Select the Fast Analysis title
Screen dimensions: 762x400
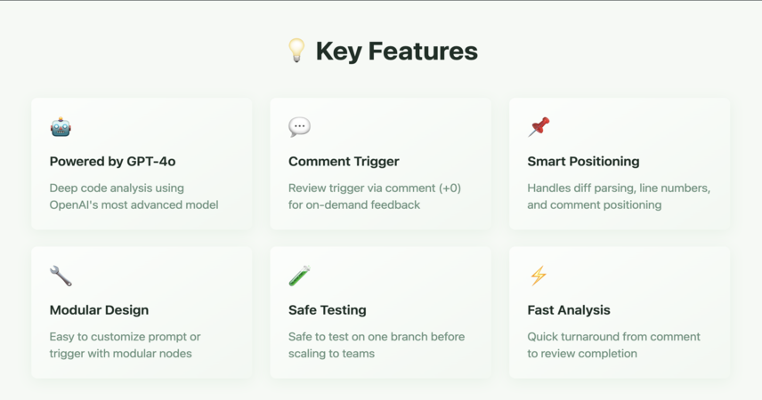point(569,309)
